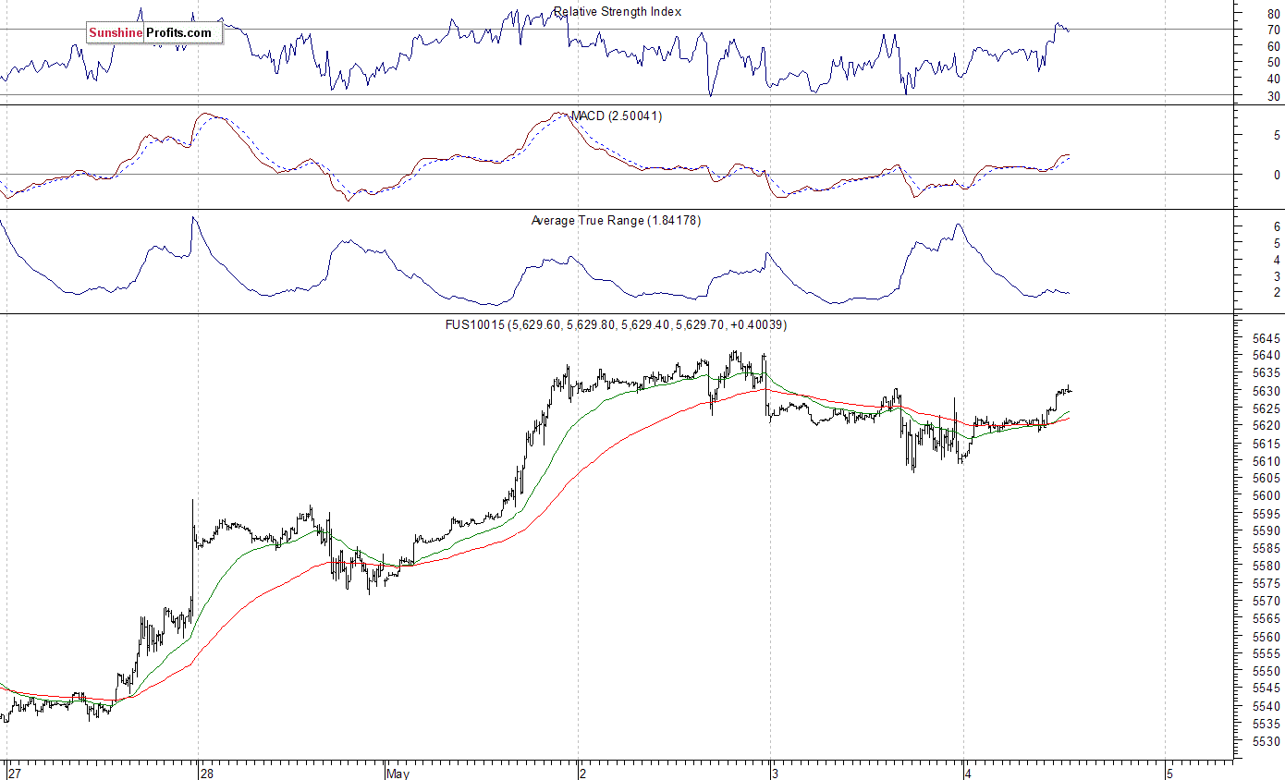
Task: Click price scale value 5610
Action: (x=1267, y=461)
